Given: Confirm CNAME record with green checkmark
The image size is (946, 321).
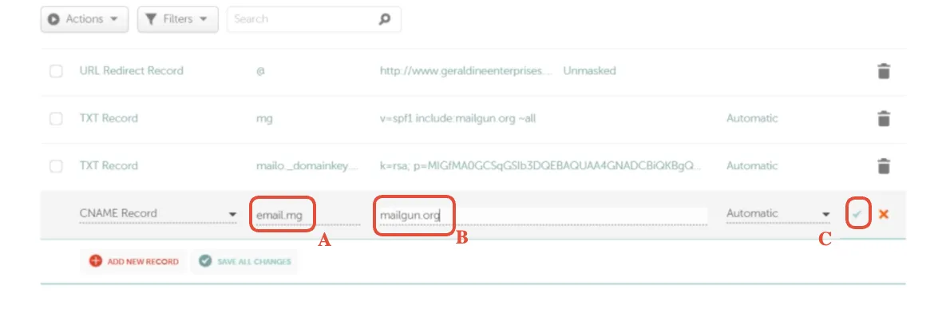Looking at the screenshot, I should 857,213.
